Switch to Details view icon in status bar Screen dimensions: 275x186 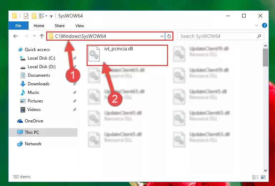click(255, 177)
